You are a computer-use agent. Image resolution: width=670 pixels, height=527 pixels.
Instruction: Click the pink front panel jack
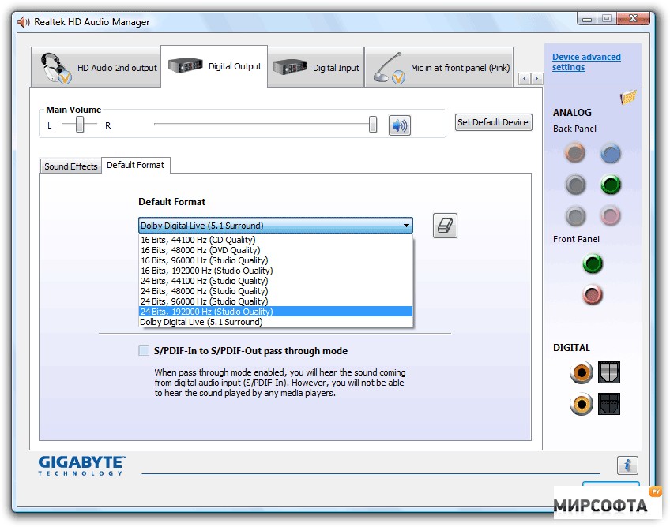tap(593, 294)
